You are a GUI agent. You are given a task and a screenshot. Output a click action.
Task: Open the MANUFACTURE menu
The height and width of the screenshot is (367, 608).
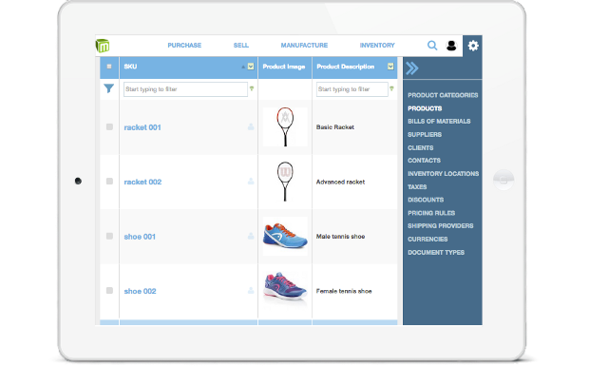304,46
